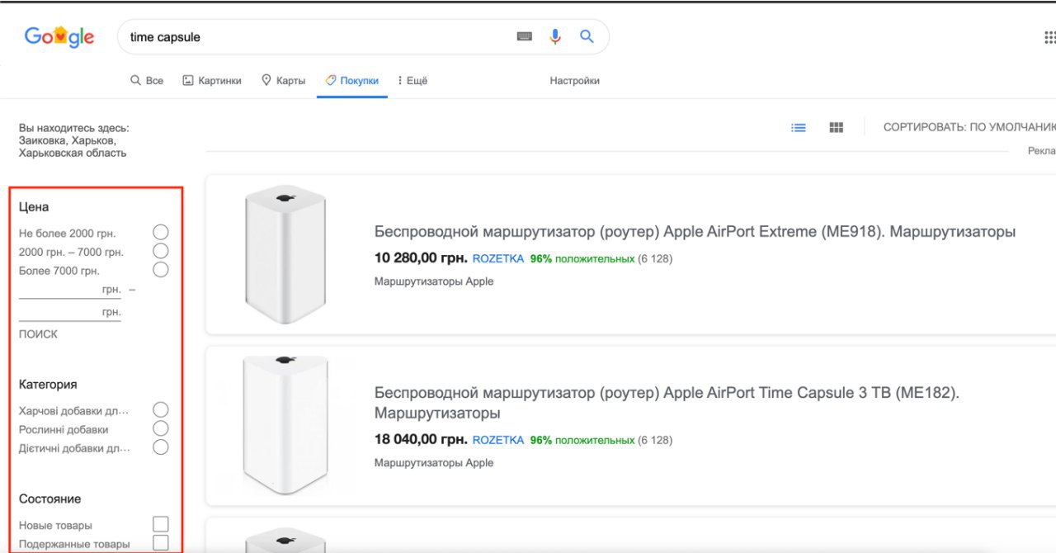
Task: Select the Рослинні добавки category radio
Action: (161, 428)
